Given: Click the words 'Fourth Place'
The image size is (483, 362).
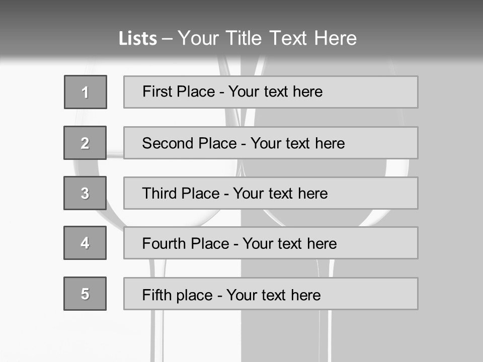Looking at the screenshot, I should (186, 244).
